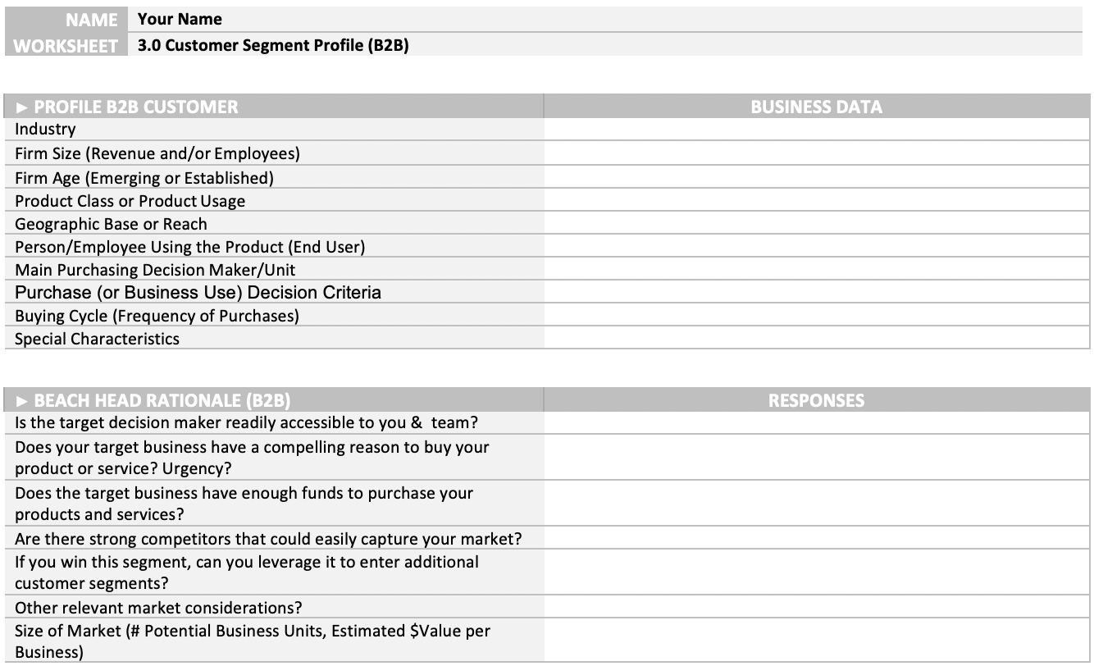Image resolution: width=1094 pixels, height=666 pixels.
Task: Click the 'Your Name' name field
Action: (x=180, y=19)
